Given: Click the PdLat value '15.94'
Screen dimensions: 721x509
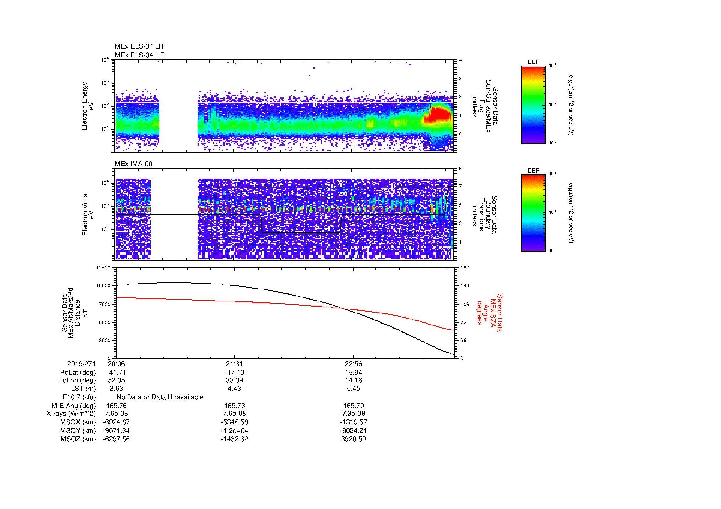Looking at the screenshot, I should pos(354,373).
